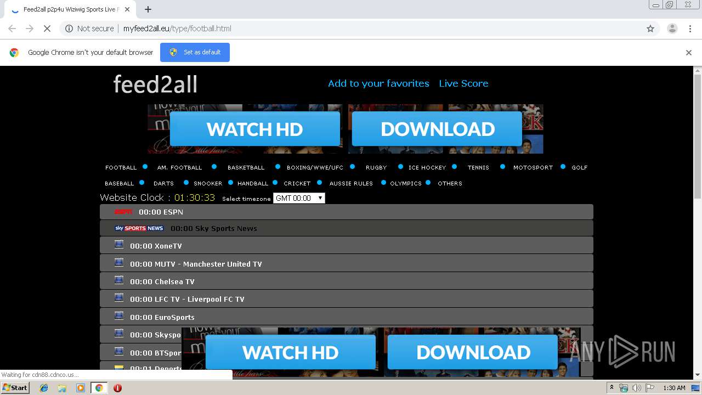Launch Internet Explorer from the taskbar
Screen dimensions: 702x395
(x=44, y=388)
